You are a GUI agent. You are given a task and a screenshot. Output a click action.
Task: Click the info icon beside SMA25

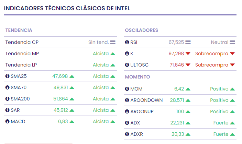(x=7, y=76)
